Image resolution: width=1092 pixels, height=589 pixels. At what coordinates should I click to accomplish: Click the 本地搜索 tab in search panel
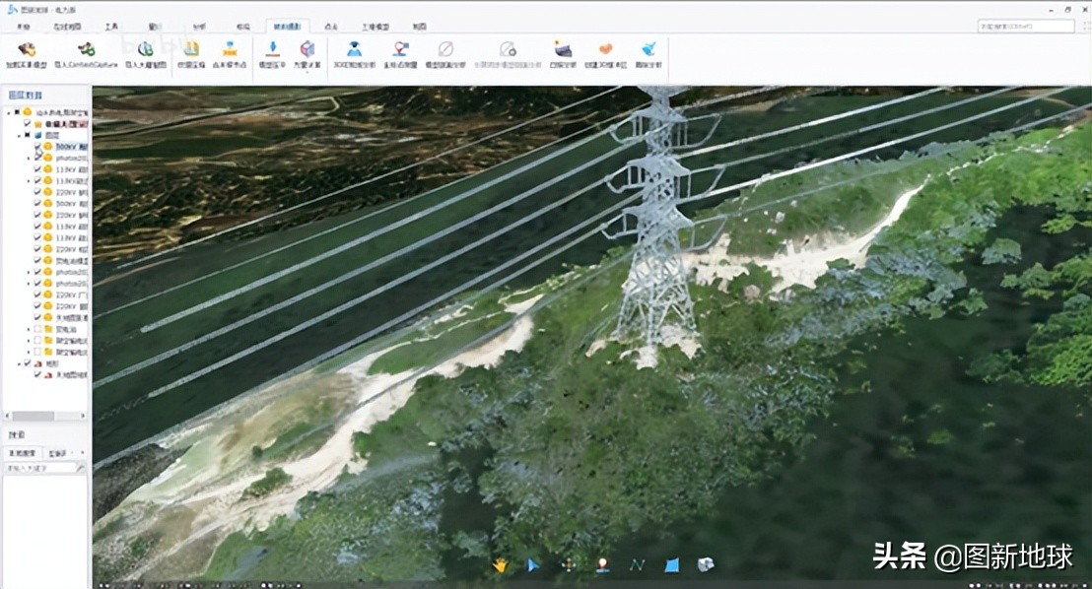[x=22, y=452]
